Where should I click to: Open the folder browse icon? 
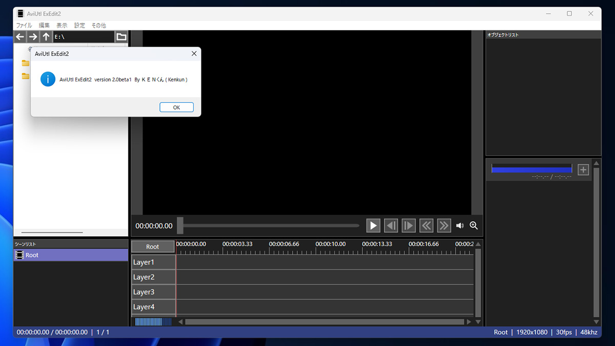pos(121,37)
